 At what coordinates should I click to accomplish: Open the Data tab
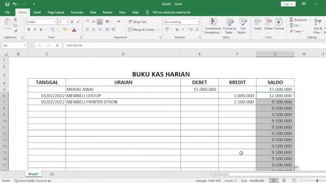pyautogui.click(x=93, y=12)
